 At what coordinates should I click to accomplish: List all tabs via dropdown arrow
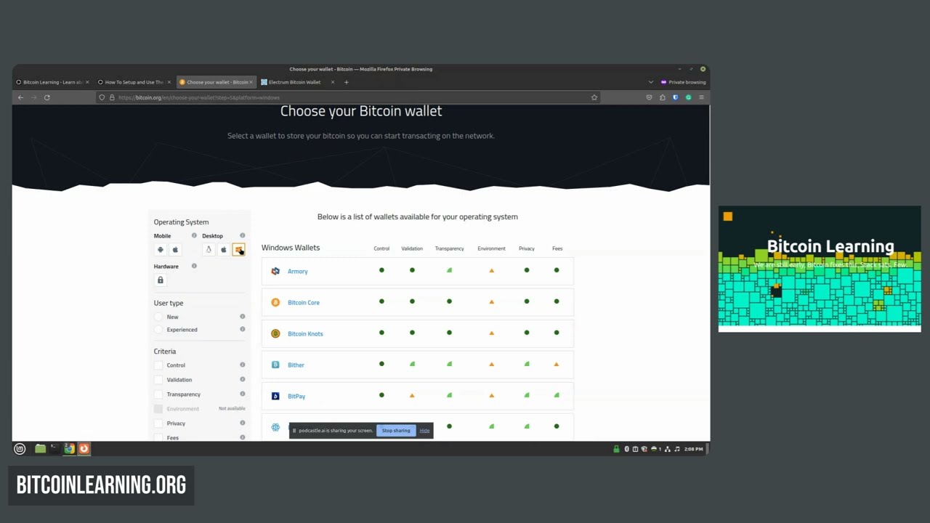[x=650, y=82]
